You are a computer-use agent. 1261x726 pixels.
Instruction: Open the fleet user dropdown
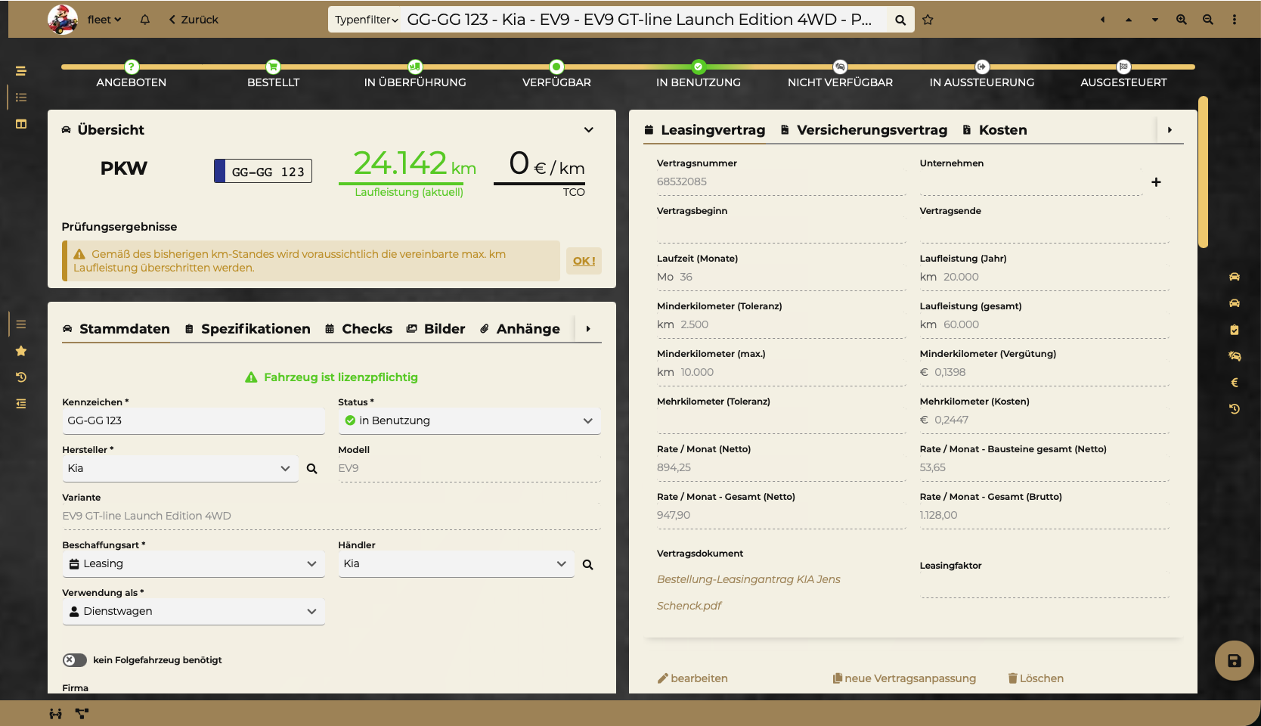point(104,20)
